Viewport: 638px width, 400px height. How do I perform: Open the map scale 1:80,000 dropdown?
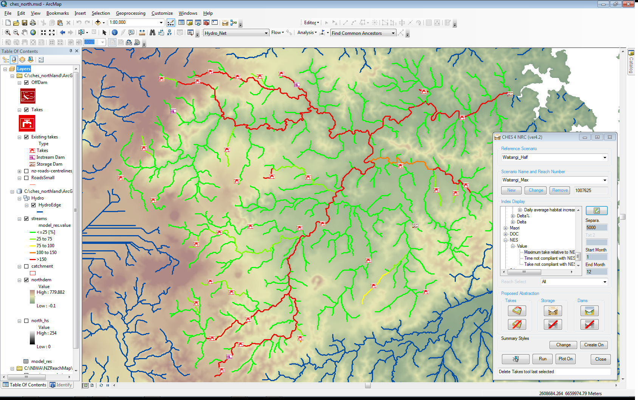pyautogui.click(x=161, y=23)
